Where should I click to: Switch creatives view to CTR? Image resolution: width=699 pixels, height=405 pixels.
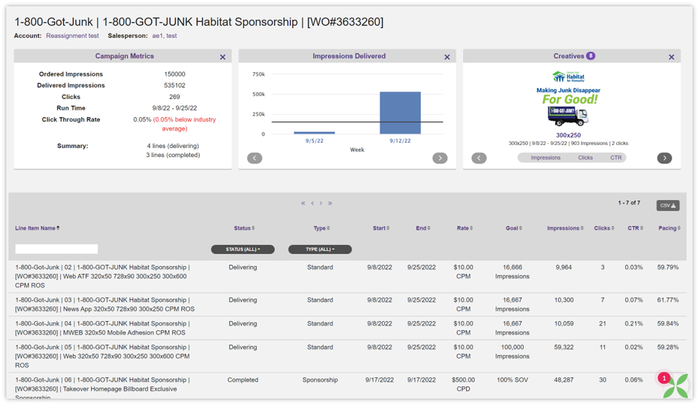click(x=616, y=158)
